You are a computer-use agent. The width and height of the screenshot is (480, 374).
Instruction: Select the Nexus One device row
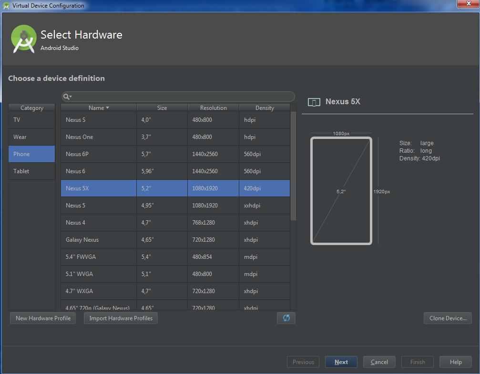(x=175, y=137)
